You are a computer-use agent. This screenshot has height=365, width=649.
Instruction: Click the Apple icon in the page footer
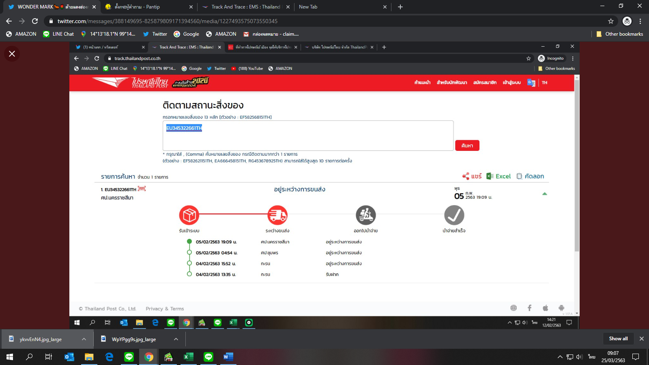coord(546,308)
